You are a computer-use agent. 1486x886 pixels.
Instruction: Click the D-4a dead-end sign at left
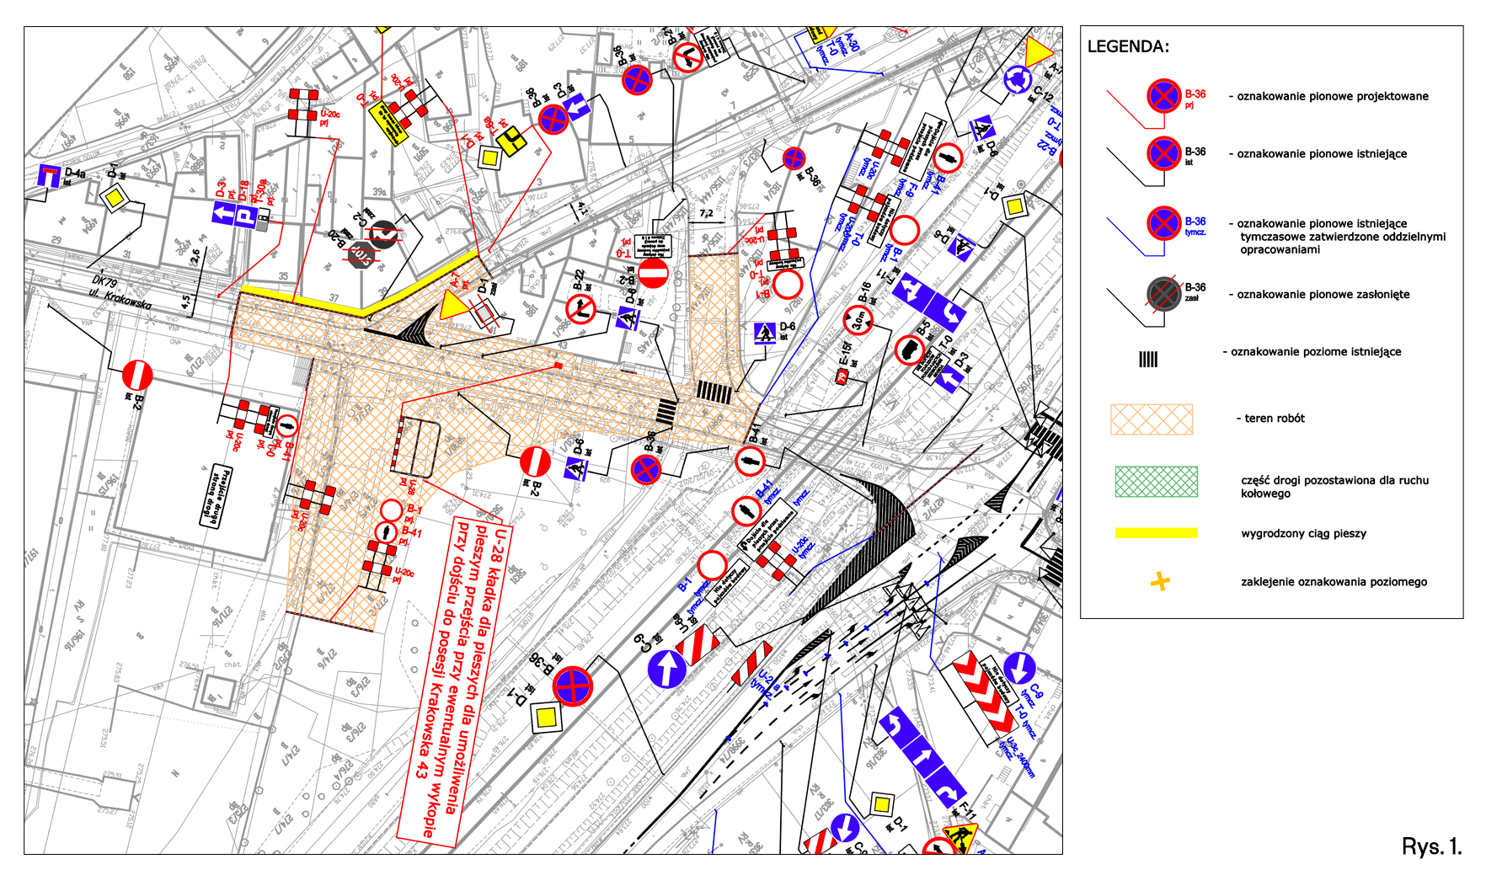click(49, 176)
